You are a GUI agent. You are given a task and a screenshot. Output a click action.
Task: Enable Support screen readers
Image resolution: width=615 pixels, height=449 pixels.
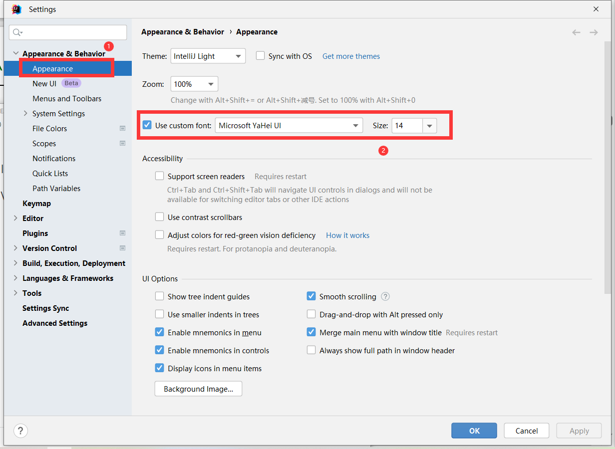tap(159, 176)
